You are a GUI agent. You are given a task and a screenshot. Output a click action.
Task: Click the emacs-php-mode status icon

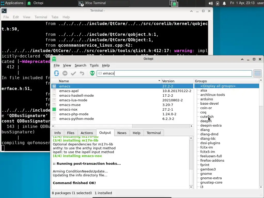[54, 114]
